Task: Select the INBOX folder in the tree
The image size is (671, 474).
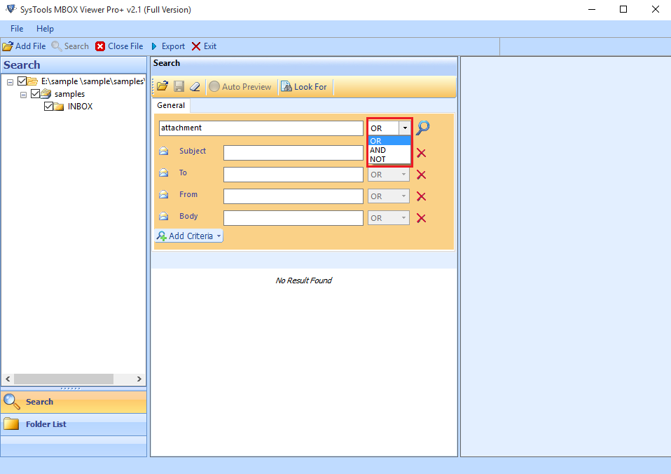Action: click(80, 107)
